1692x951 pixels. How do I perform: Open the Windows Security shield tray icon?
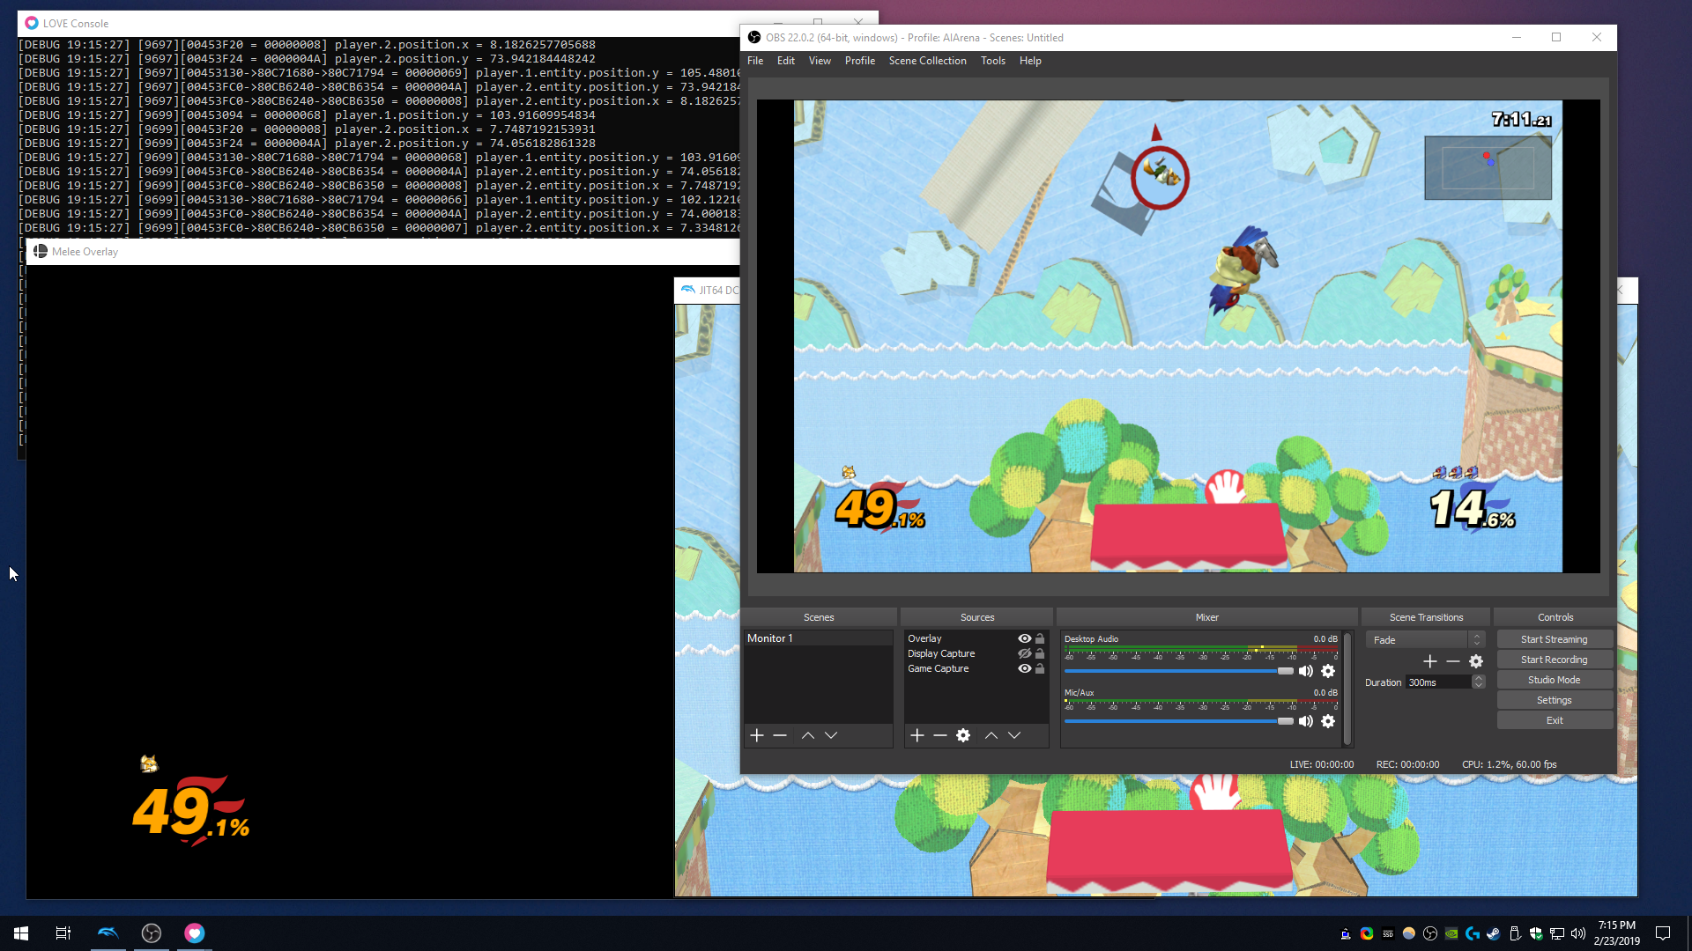(1536, 933)
